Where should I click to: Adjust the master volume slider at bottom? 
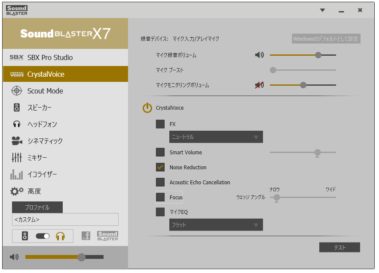(64, 257)
